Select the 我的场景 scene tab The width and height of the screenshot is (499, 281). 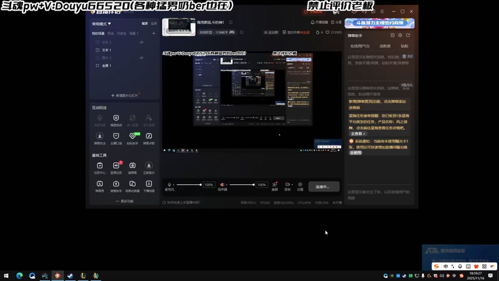(98, 34)
